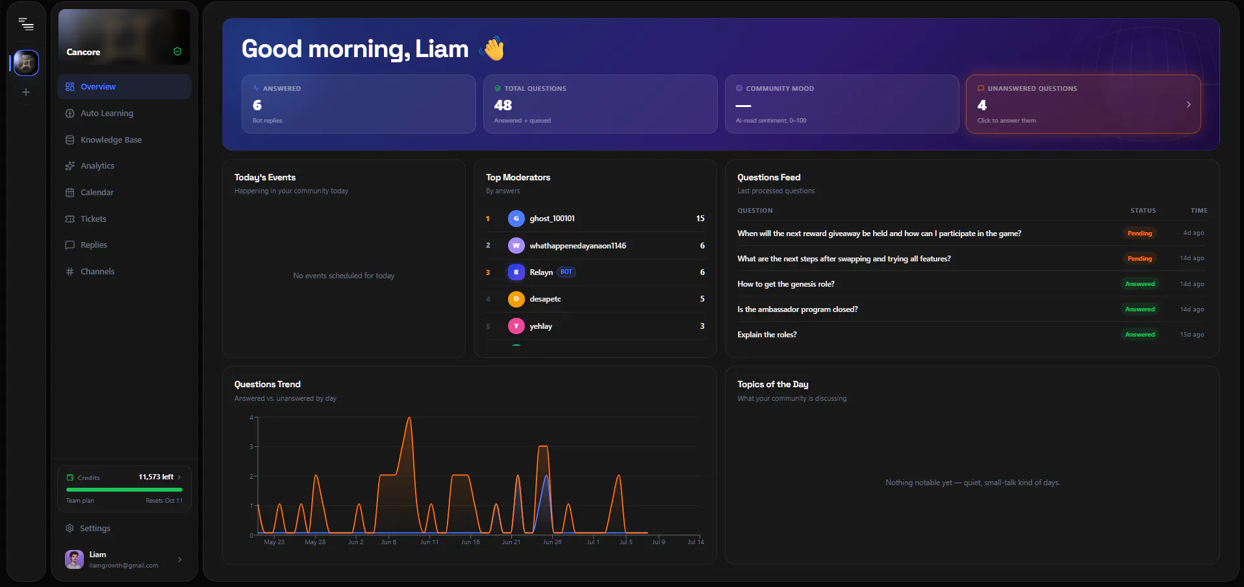Open the Calendar page

tap(124, 192)
